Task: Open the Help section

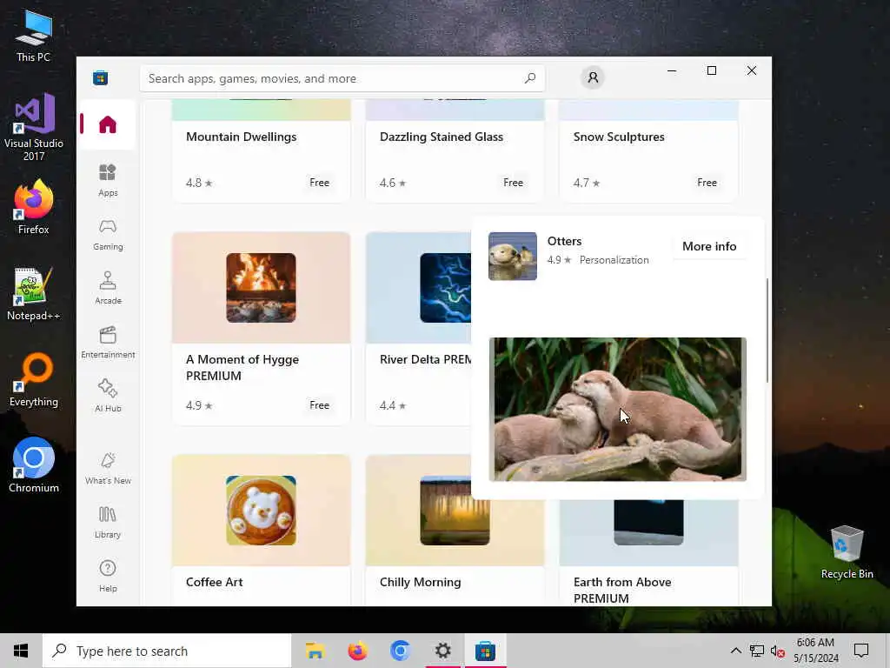Action: coord(107,576)
